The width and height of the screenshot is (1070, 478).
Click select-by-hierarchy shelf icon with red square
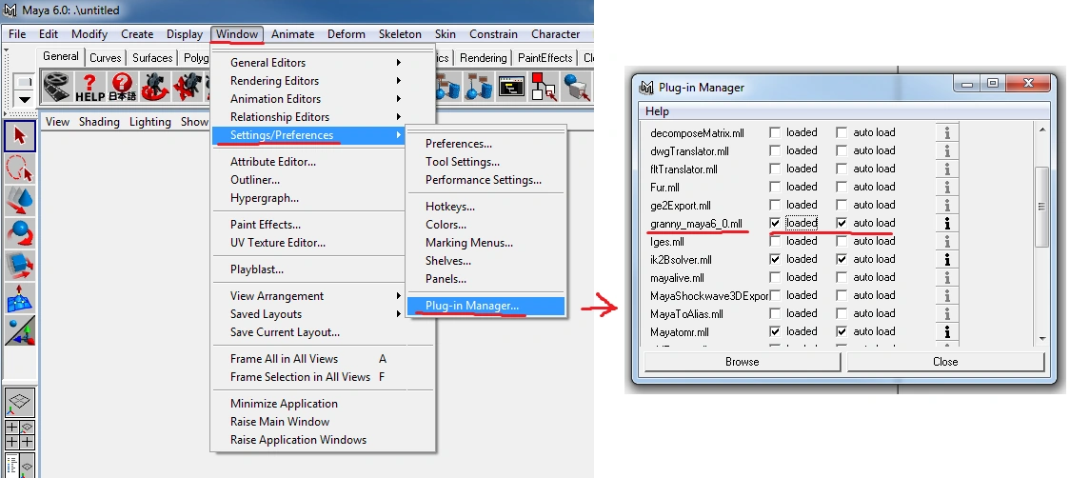(544, 87)
